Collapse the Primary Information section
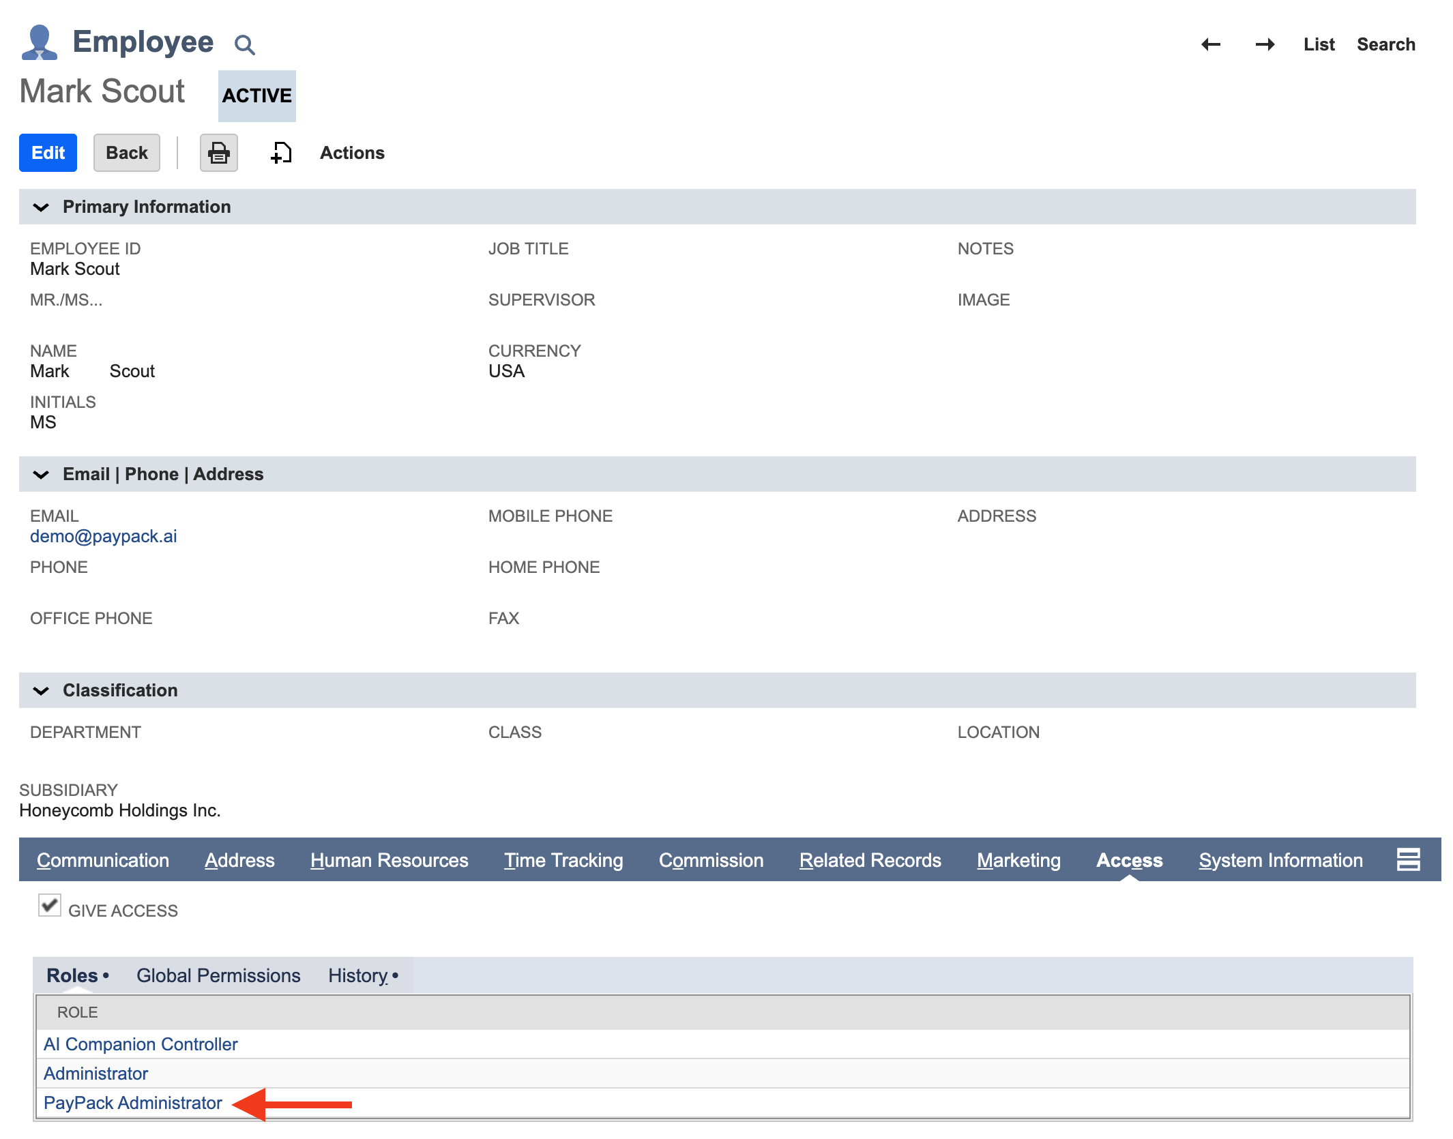 41,207
